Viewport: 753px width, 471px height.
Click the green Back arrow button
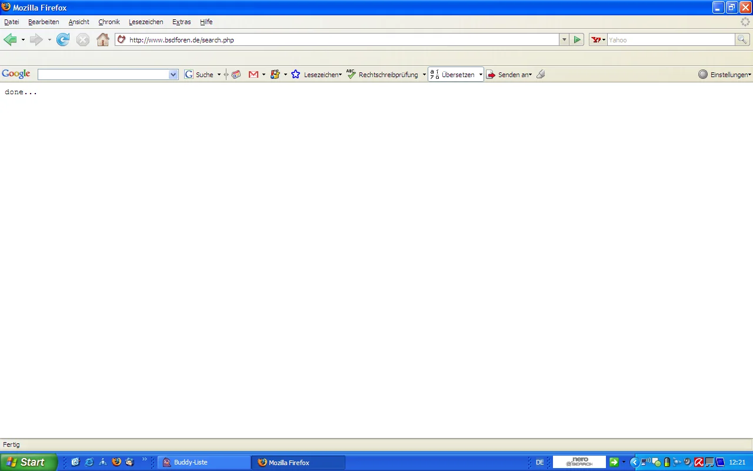[x=10, y=39]
